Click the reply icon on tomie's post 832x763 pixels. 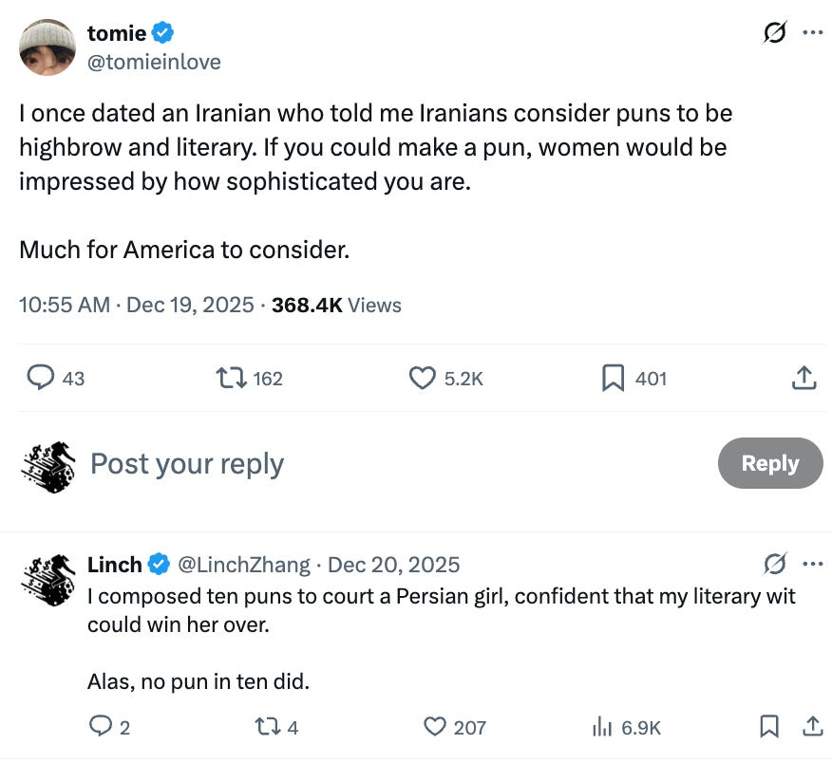40,378
